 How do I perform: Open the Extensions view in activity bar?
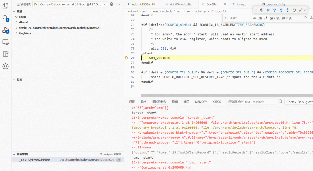coord(5,54)
